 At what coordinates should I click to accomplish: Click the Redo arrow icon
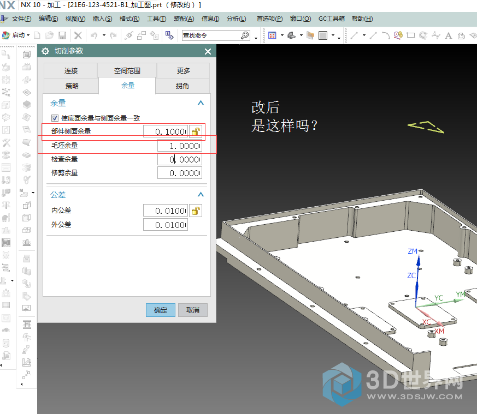click(x=113, y=35)
